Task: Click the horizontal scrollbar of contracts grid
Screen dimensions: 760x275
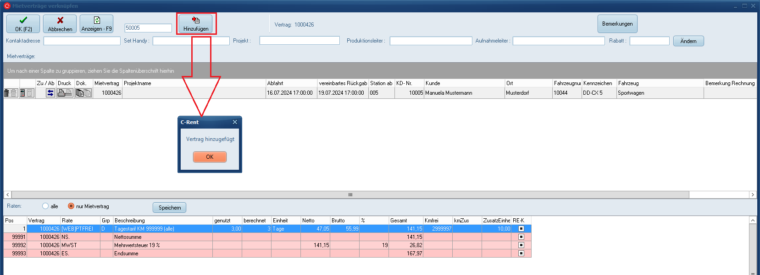Action: [350, 195]
